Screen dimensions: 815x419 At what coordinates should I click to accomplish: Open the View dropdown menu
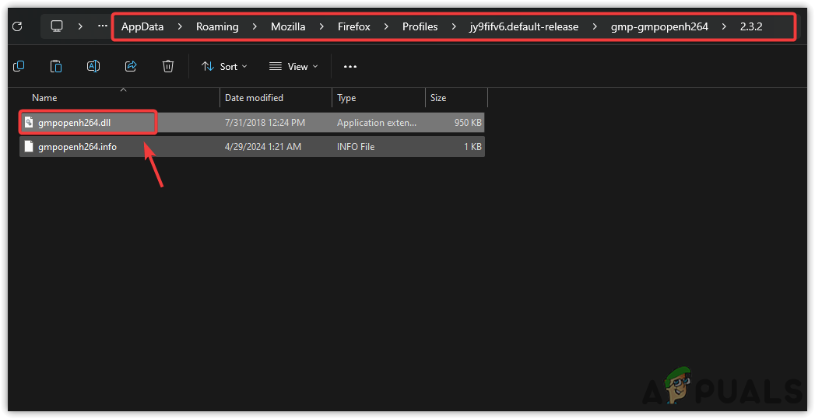pos(293,66)
